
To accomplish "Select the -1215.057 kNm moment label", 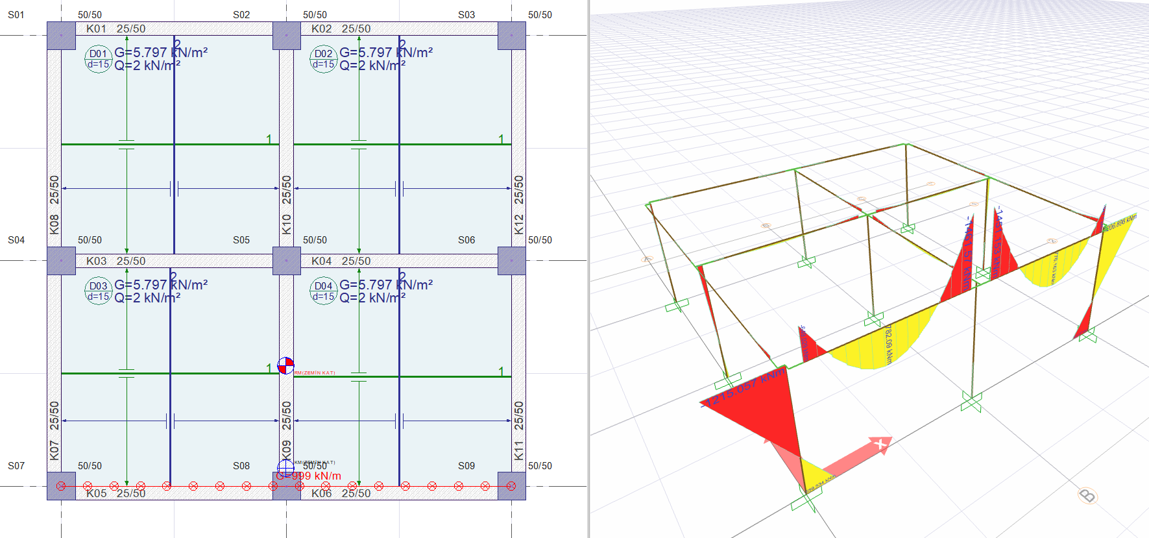I will pos(744,387).
